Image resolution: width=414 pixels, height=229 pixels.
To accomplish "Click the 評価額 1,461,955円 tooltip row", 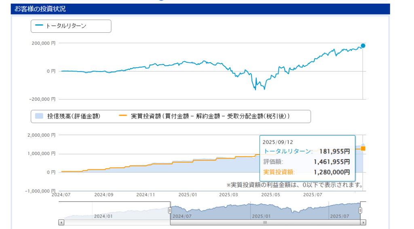I will (x=306, y=162).
